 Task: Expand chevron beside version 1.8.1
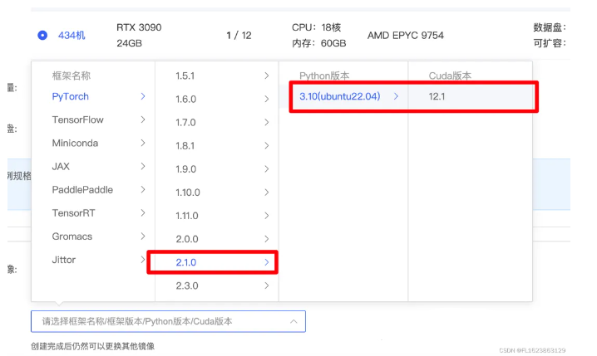267,145
